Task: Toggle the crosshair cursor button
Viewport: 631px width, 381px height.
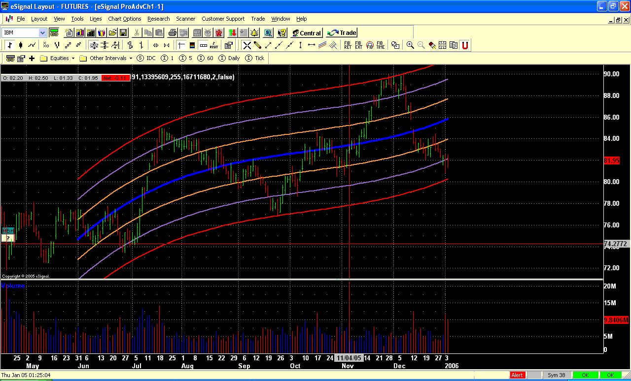Action: [181, 45]
